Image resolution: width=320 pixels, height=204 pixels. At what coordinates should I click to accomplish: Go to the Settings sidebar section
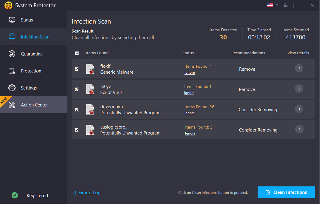pos(29,88)
